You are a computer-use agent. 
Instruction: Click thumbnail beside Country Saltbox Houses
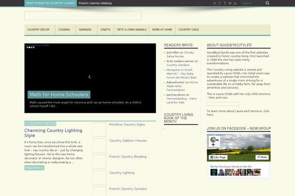pyautogui.click(x=99, y=146)
